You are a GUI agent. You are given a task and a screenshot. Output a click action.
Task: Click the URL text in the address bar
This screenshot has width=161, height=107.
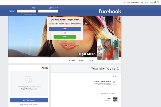[137, 2]
